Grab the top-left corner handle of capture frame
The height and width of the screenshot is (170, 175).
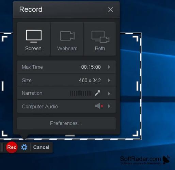coord(4,38)
